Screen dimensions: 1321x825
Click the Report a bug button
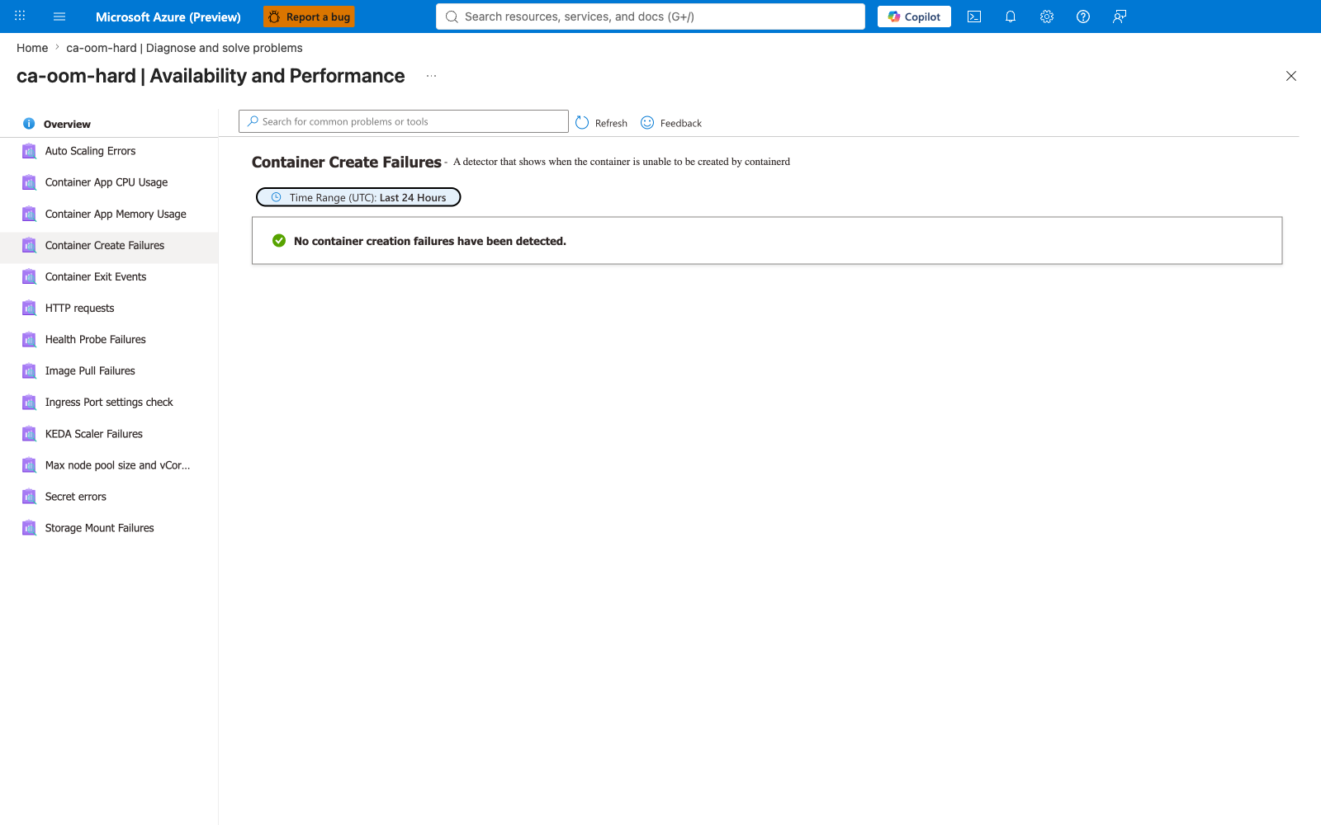pyautogui.click(x=310, y=16)
